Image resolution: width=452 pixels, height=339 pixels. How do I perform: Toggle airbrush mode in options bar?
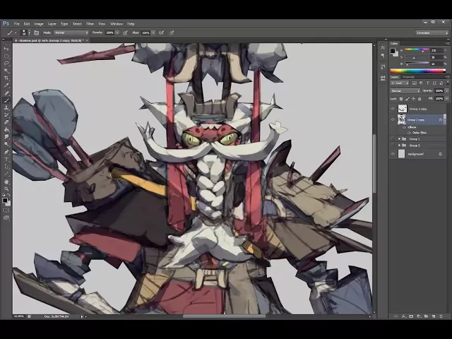pyautogui.click(x=162, y=33)
